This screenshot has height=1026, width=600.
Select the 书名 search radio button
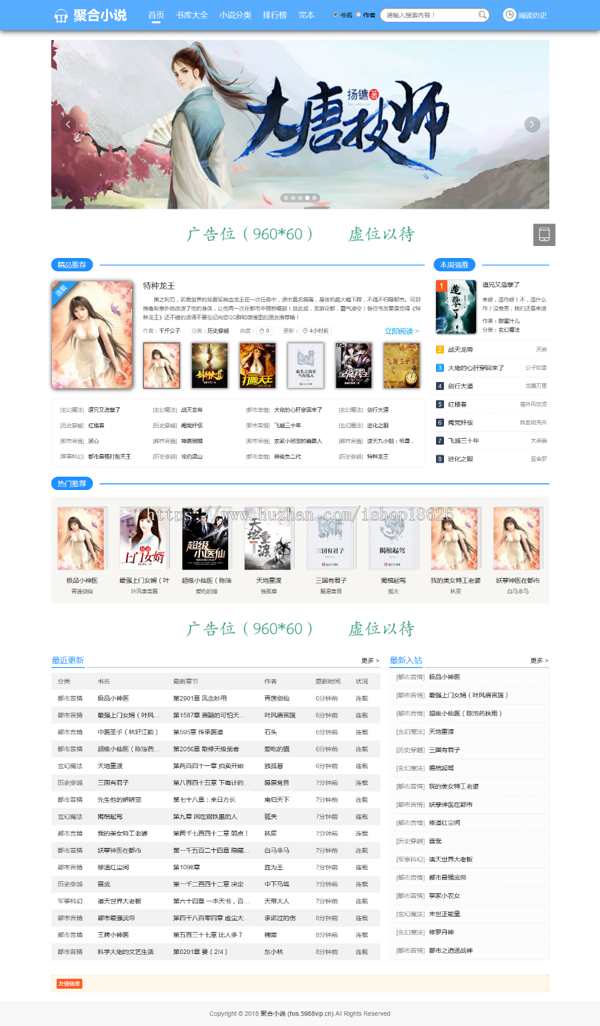(335, 15)
